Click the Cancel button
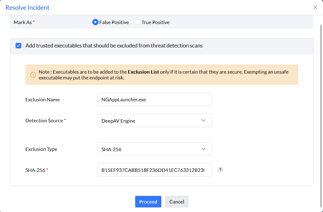This screenshot has height=212, width=323. tap(177, 202)
